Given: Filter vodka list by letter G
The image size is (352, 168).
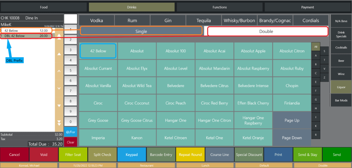Looking at the screenshot, I should 316,99.
